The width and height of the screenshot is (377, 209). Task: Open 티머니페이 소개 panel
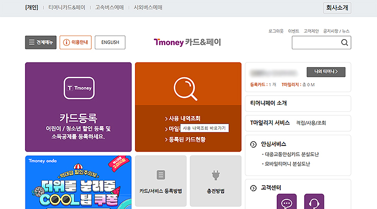coord(298,103)
